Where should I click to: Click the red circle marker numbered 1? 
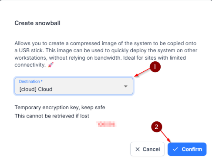[155, 67]
